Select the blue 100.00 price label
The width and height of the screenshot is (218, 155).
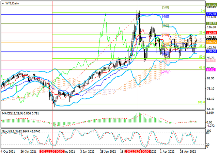click(212, 51)
